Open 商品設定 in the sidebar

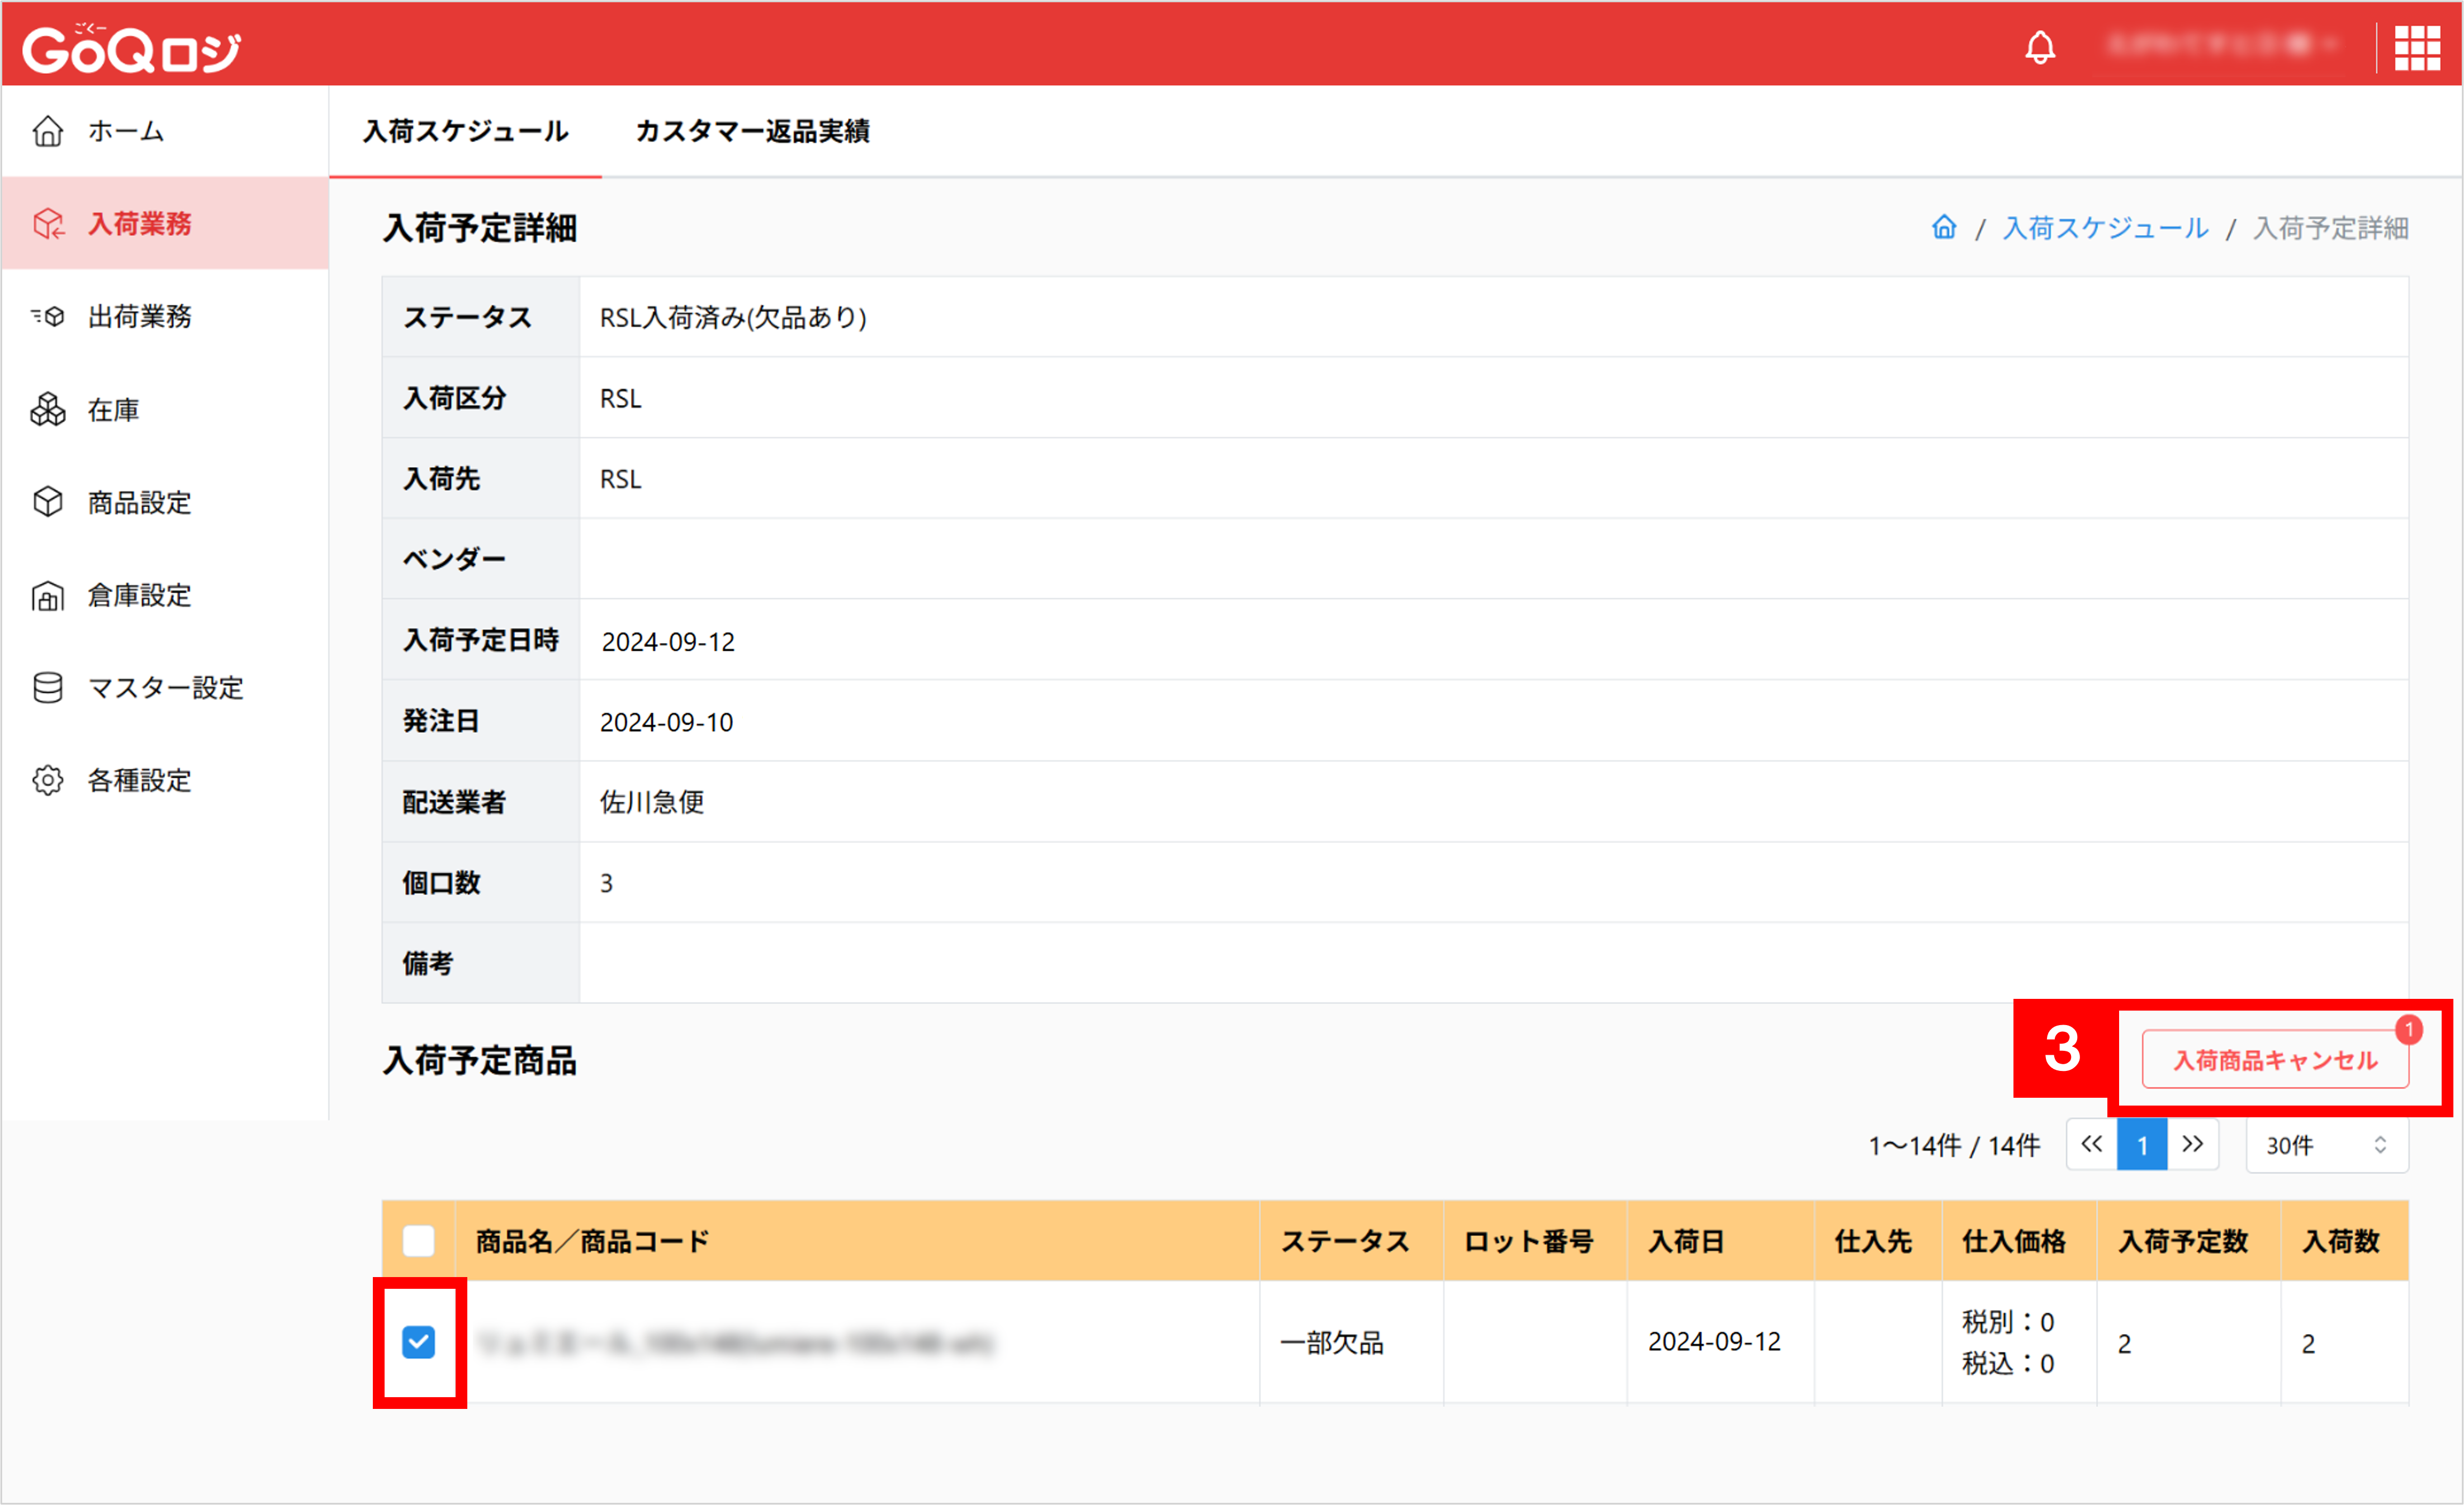[x=139, y=503]
